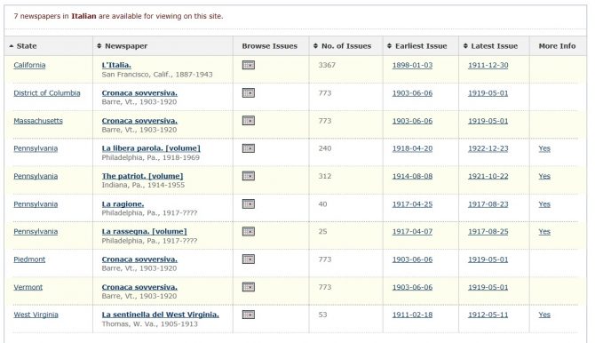This screenshot has height=343, width=595.
Task: Sort by Earliest Issue column
Action: (x=417, y=46)
